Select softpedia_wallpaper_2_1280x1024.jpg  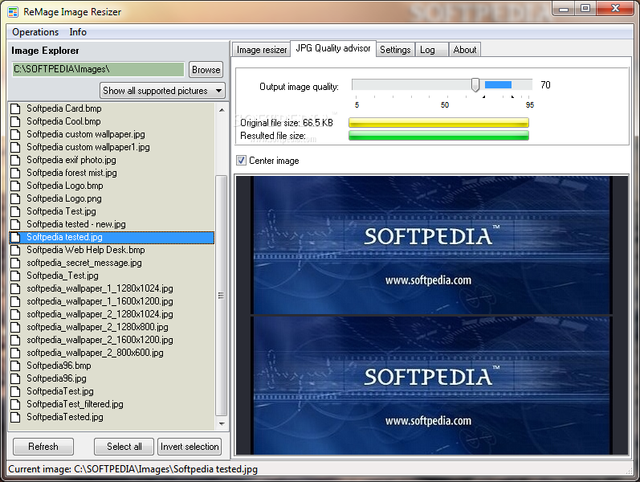(100, 315)
